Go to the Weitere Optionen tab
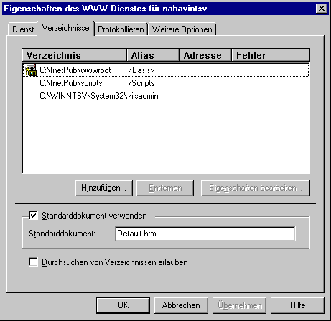Viewport: 331px width, 321px height. [182, 29]
